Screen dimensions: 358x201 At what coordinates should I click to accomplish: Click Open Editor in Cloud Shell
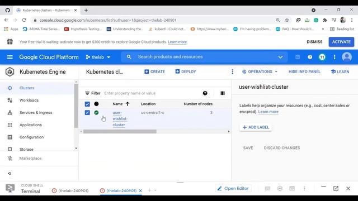click(x=233, y=189)
